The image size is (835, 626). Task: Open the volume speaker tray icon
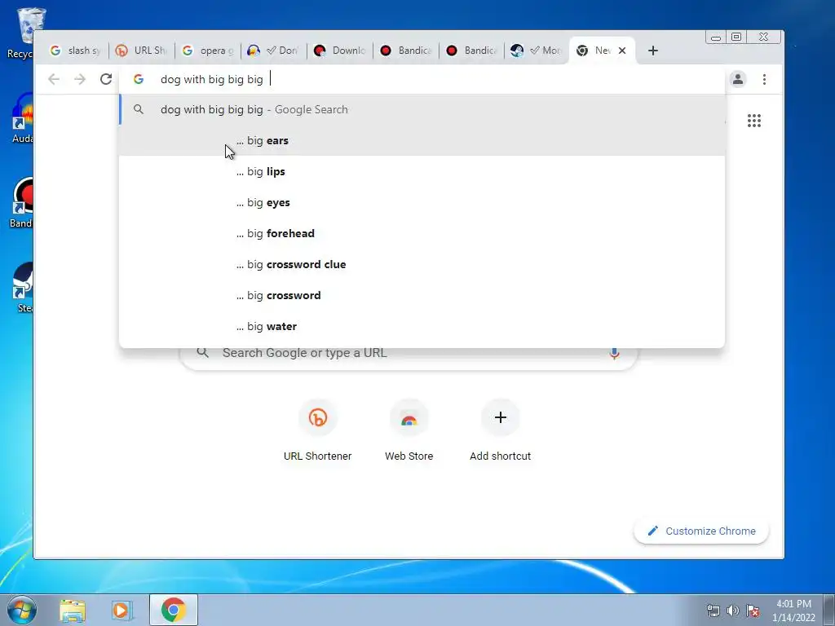point(733,611)
